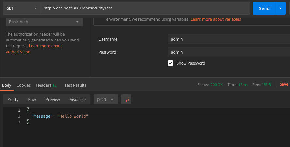The image size is (290, 147).
Task: Toggle the Show Password checkbox
Action: tap(170, 63)
